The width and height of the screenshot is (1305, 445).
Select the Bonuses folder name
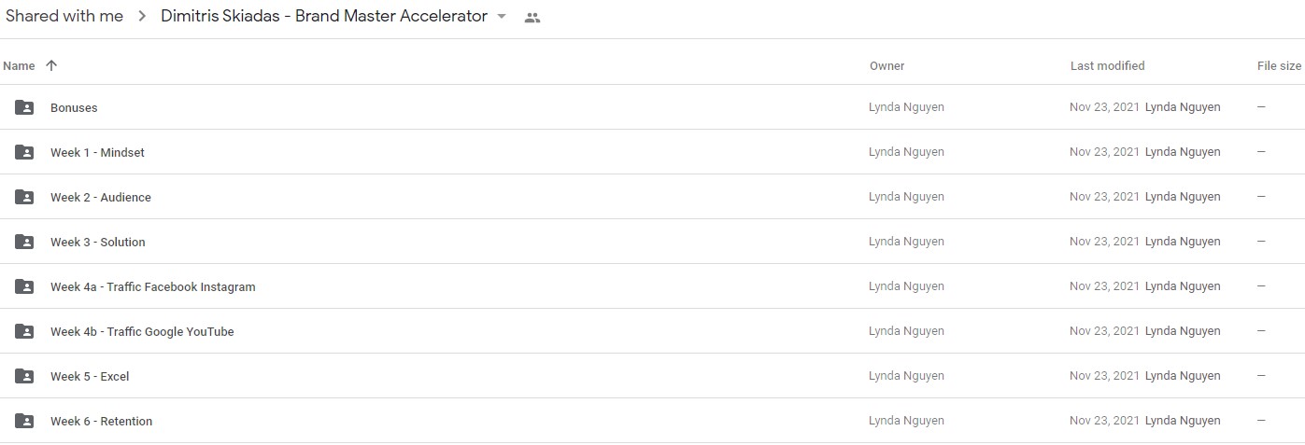(x=74, y=107)
